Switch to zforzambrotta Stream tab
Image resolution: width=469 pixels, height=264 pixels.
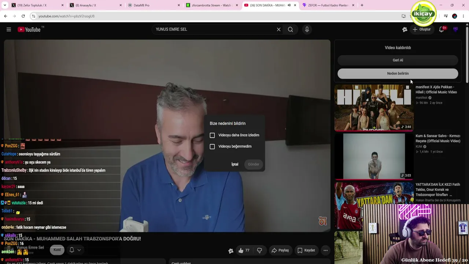[x=212, y=5]
